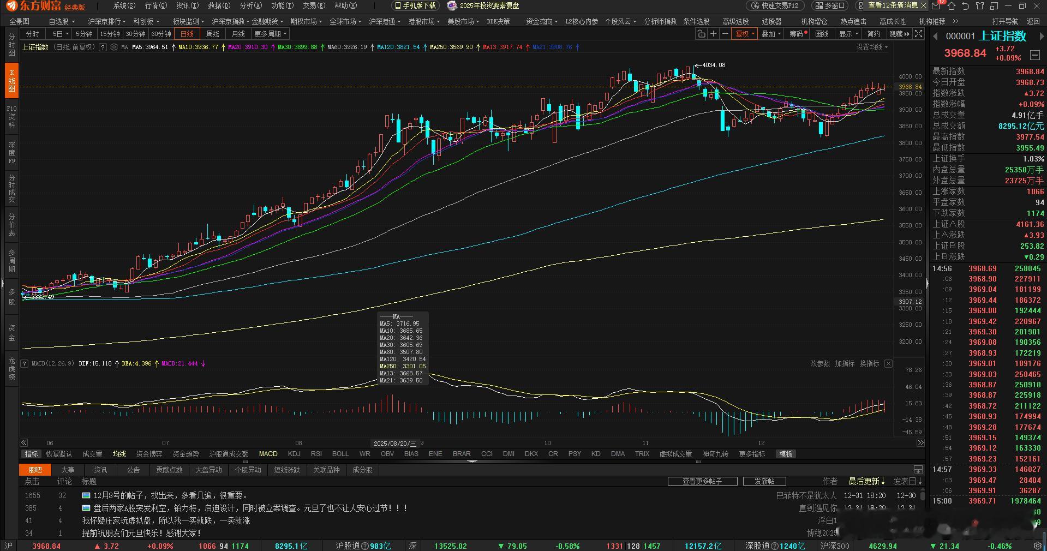
Task: Open the Quick Trade F12 button
Action: pos(775,5)
